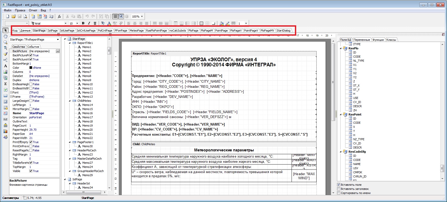
Task: Select the Hand pan tool
Action: click(x=5, y=36)
